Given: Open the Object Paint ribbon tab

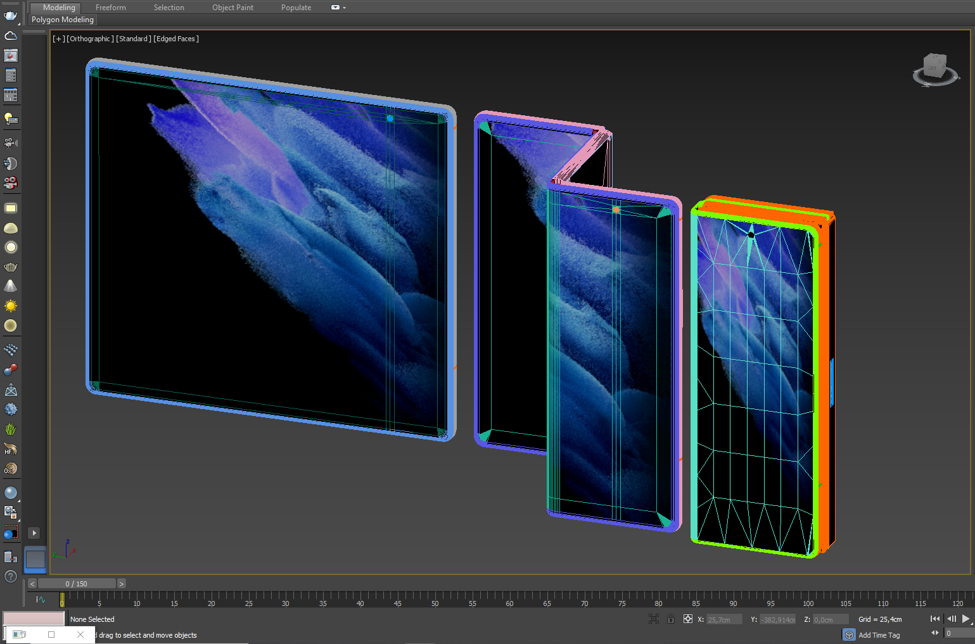Looking at the screenshot, I should coord(233,8).
